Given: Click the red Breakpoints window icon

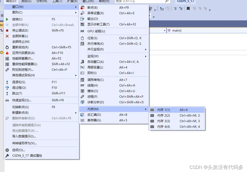Looking at the screenshot, I should tap(82, 8).
